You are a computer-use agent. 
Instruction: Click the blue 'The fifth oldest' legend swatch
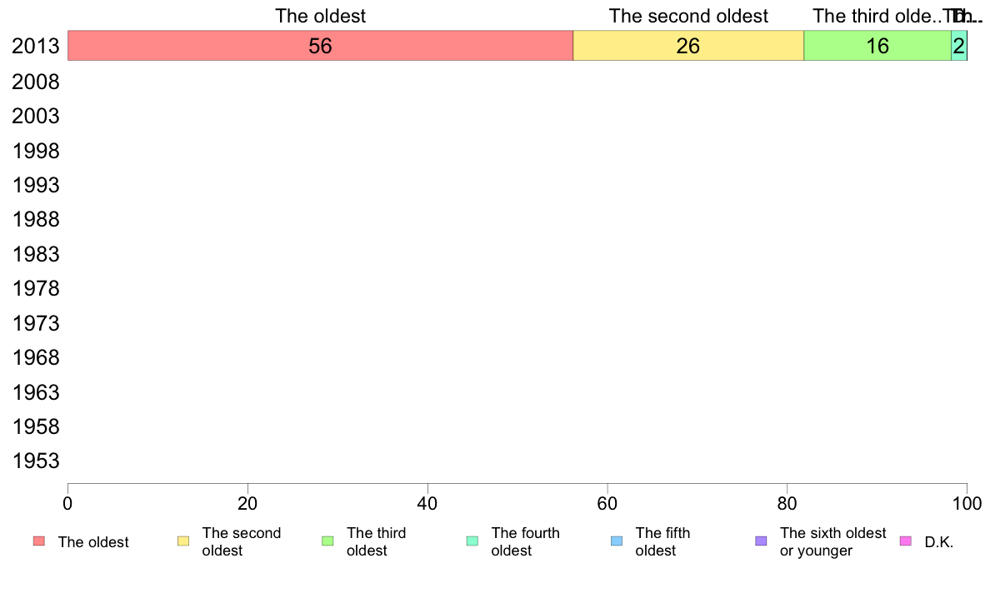(617, 541)
